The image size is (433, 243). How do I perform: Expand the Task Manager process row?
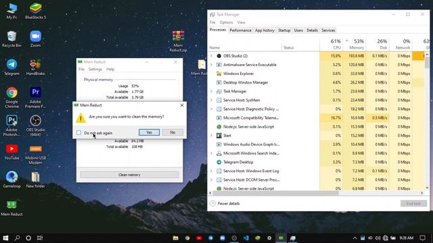point(212,91)
